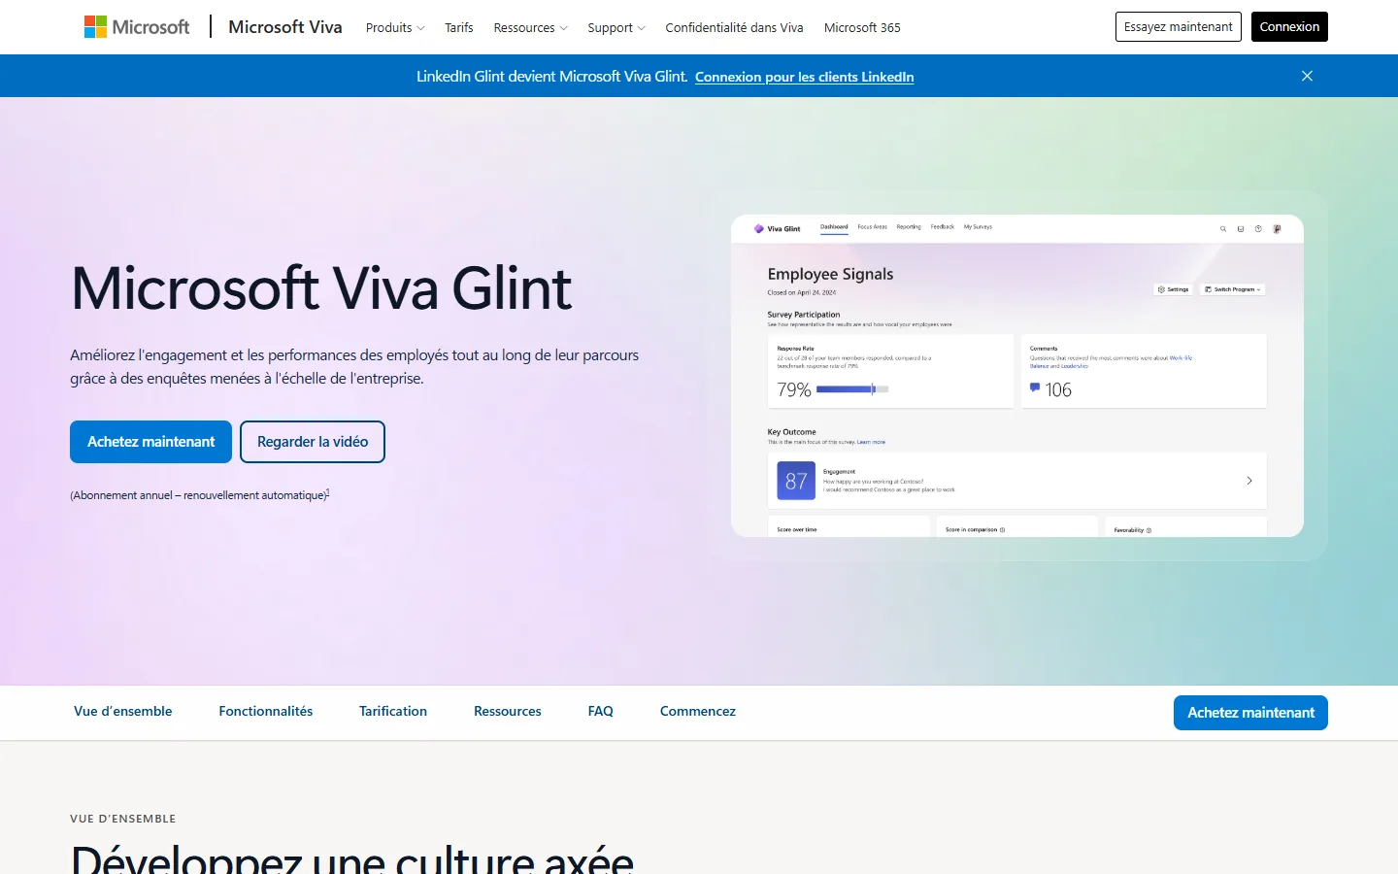Open the Microsoft 365 header link
This screenshot has width=1398, height=874.
pos(862,27)
